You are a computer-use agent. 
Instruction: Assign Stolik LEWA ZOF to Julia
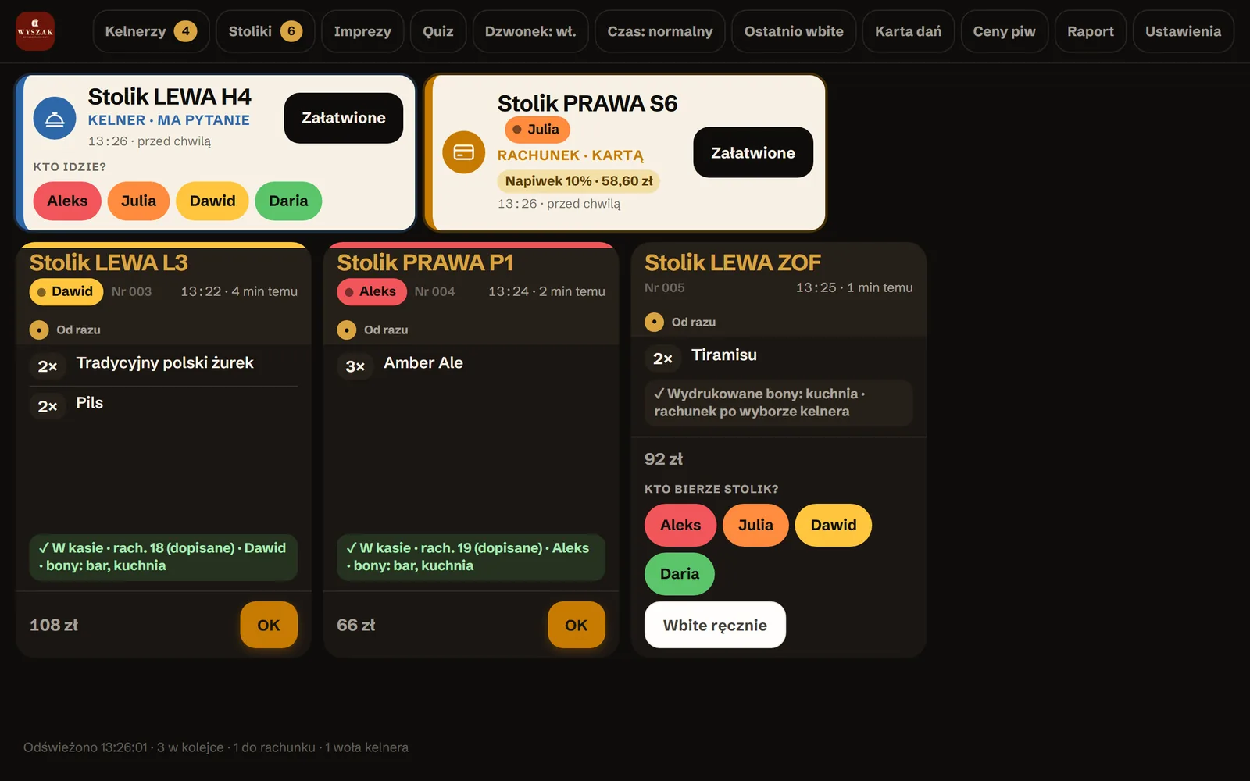click(755, 525)
